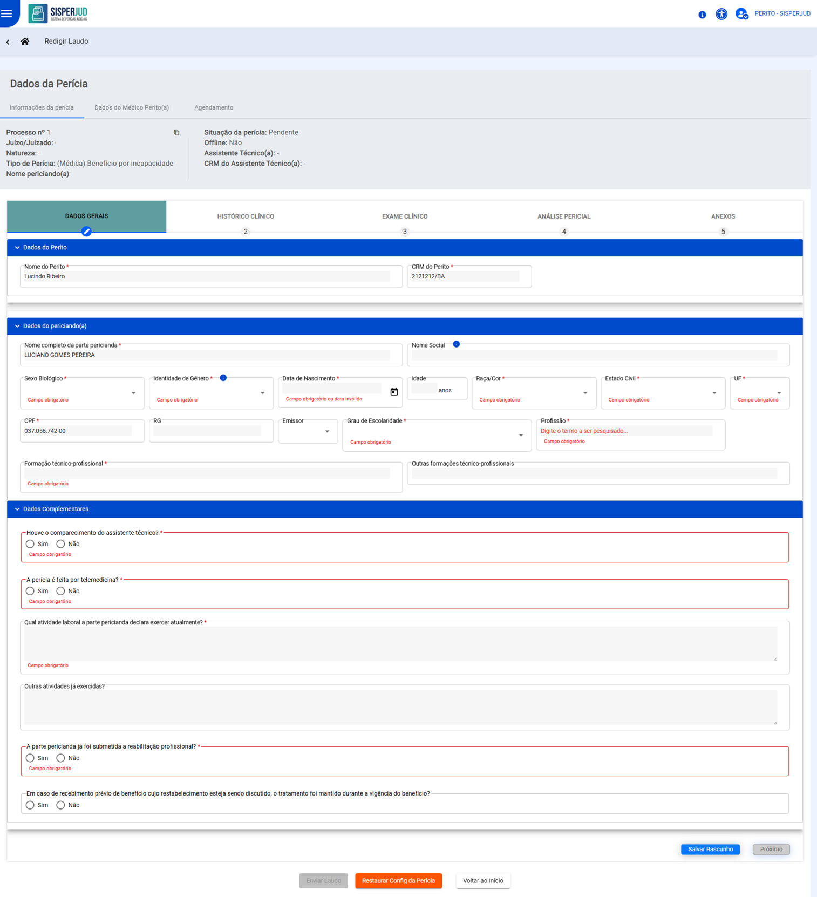Open the accessibility options icon
Screen dimensions: 817x897
(721, 14)
